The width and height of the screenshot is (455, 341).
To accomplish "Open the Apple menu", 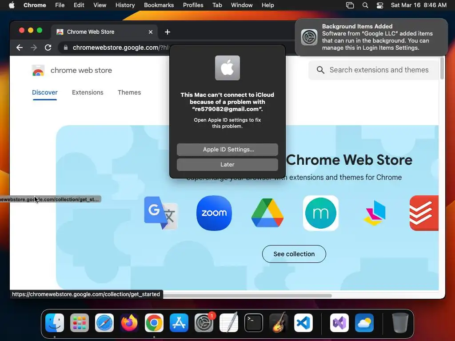I will click(x=12, y=5).
